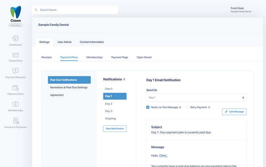The height and width of the screenshot is (167, 266).
Task: Select Past Due Notifications section
Action: pos(69,80)
